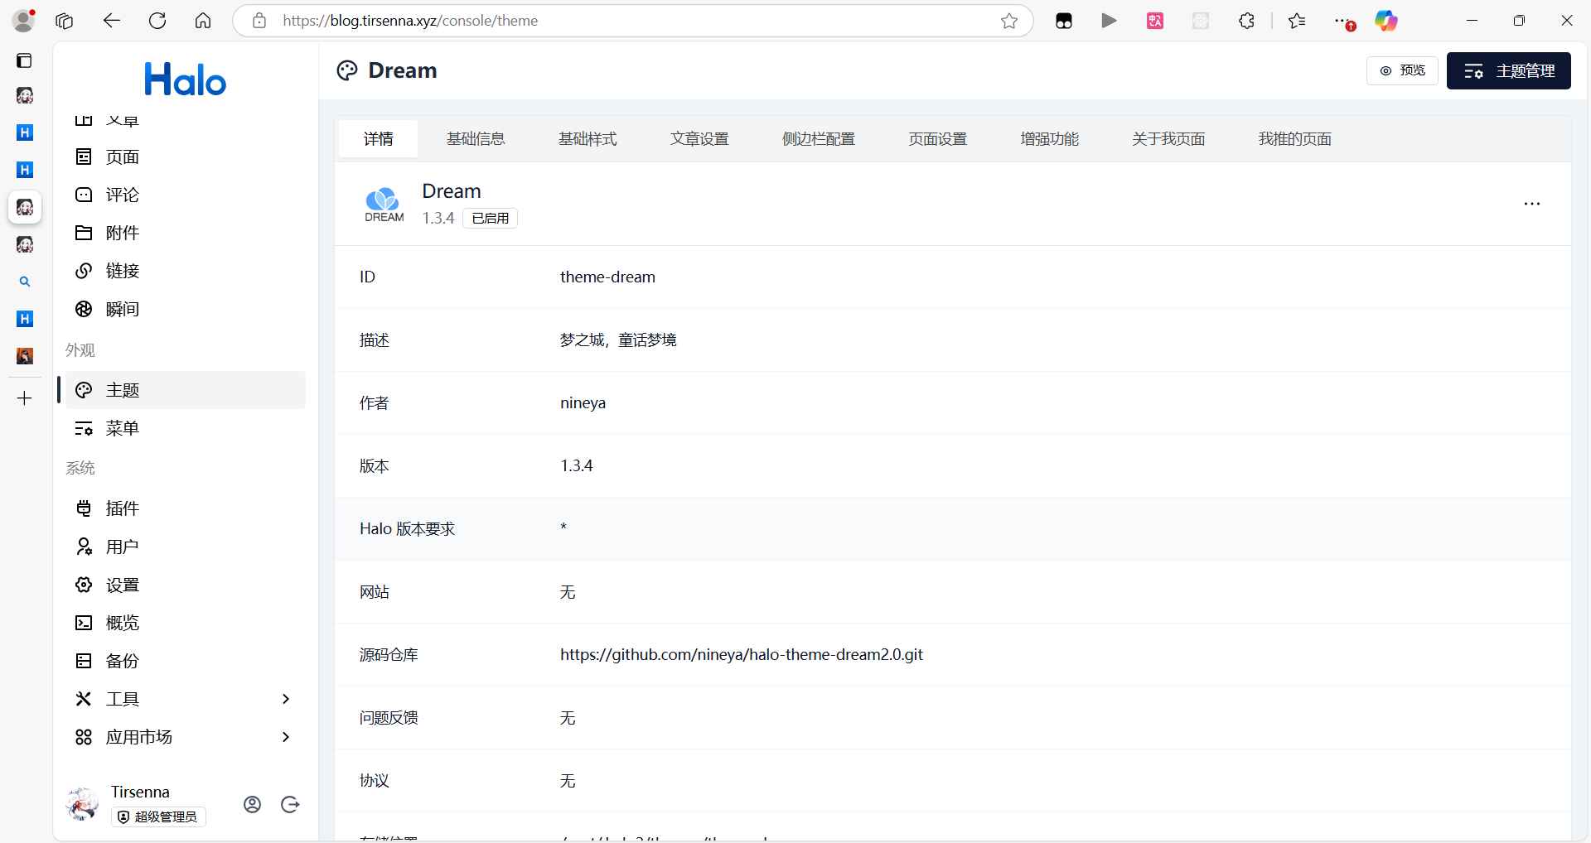Open the Attachments (附件) sidebar item
Screen dimensions: 1591x843
122,233
